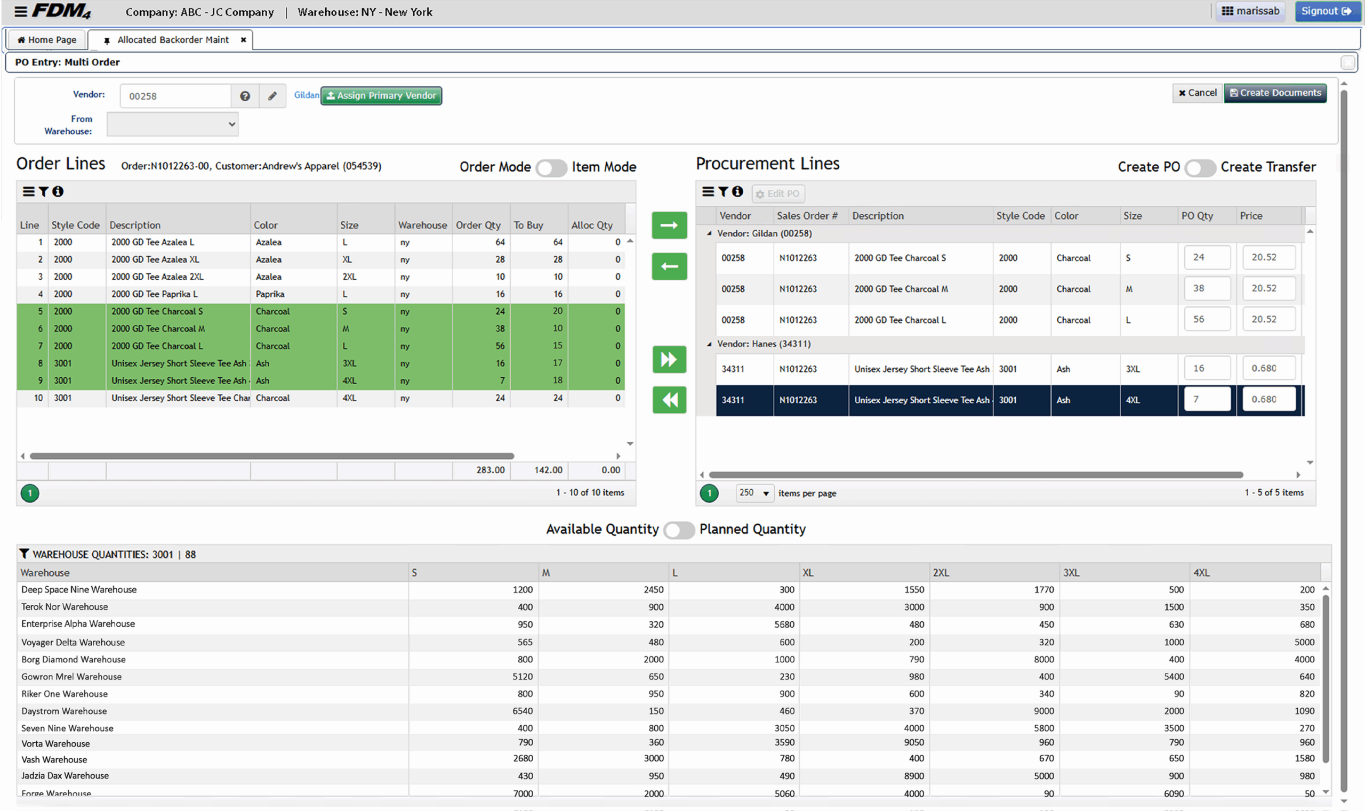Switch the Available / Planned Quantity toggle

(679, 530)
